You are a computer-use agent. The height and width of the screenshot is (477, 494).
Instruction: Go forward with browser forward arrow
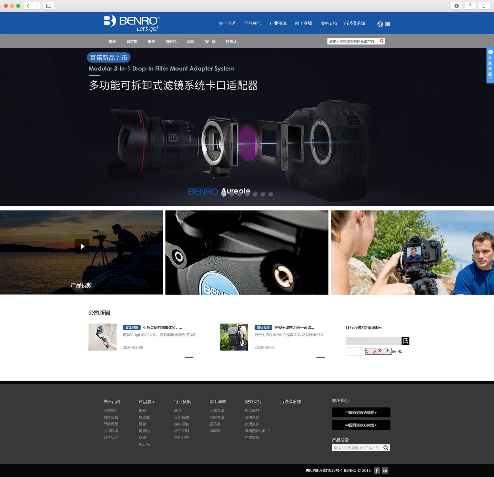tap(36, 6)
